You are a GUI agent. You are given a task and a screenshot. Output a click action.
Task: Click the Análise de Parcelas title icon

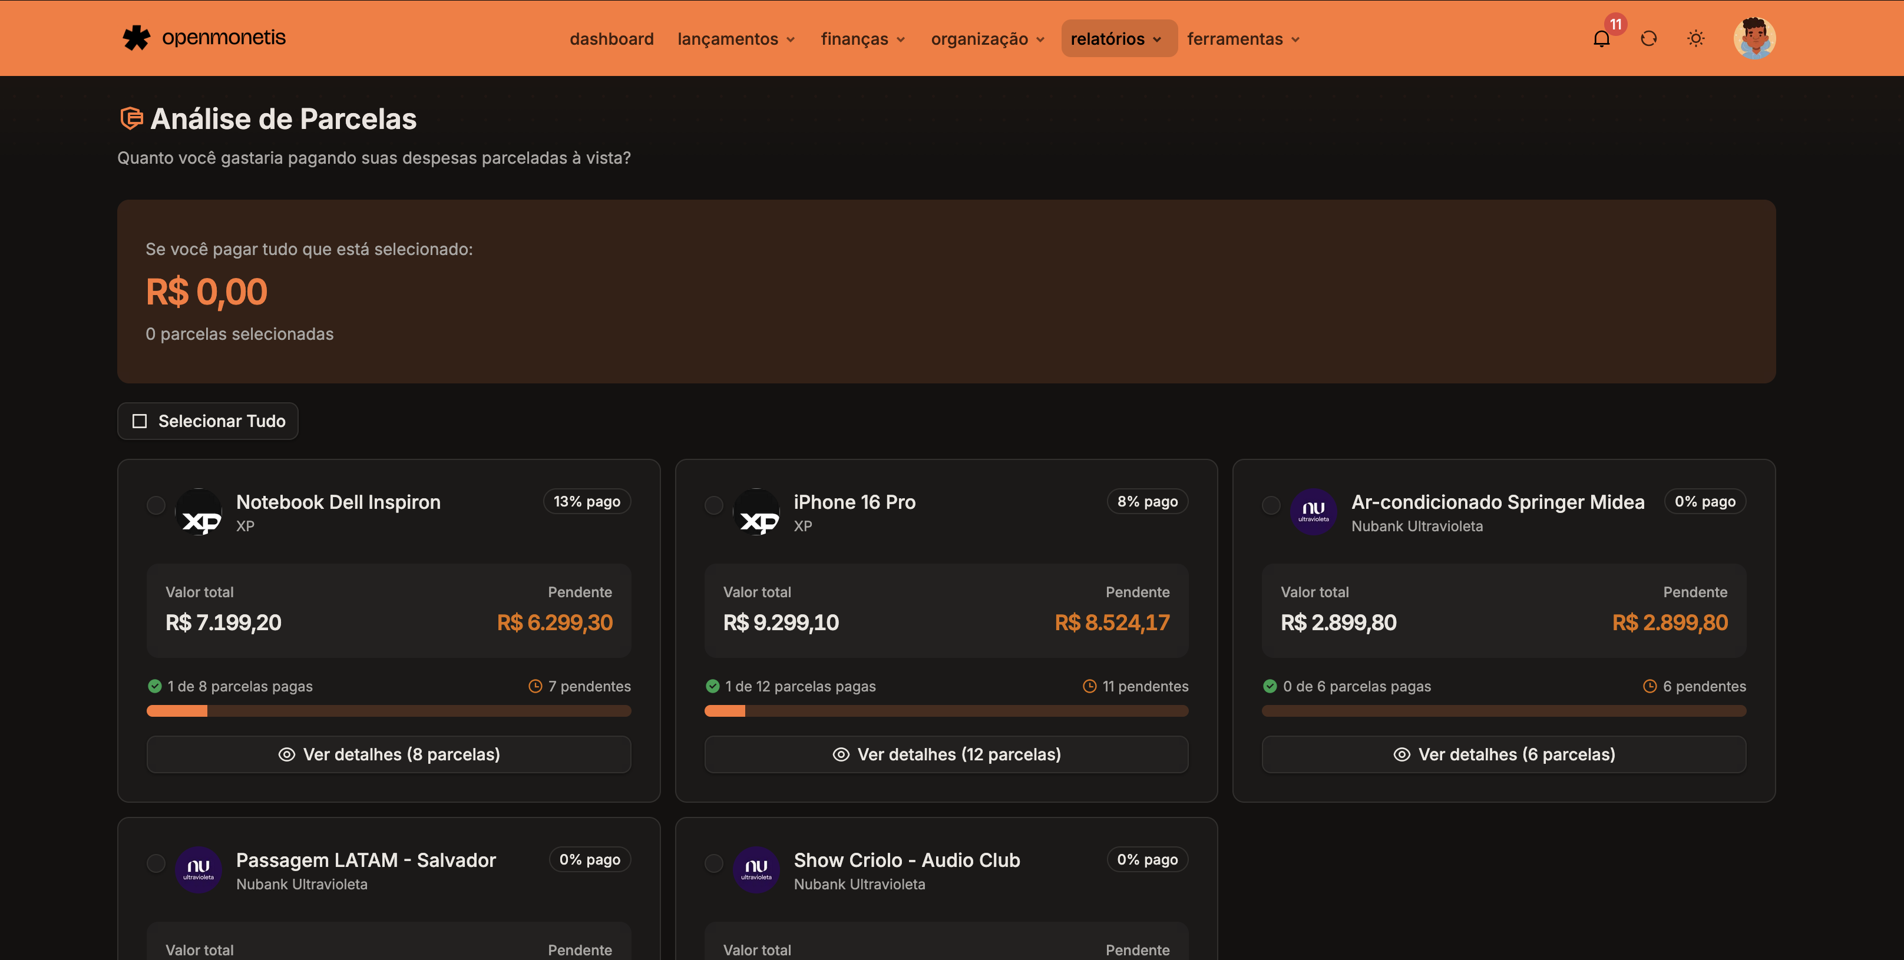pyautogui.click(x=131, y=118)
